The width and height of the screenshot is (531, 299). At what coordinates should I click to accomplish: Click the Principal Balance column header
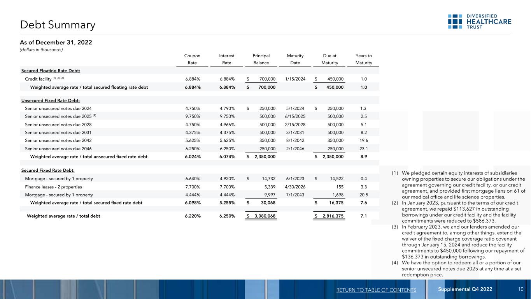click(x=261, y=59)
